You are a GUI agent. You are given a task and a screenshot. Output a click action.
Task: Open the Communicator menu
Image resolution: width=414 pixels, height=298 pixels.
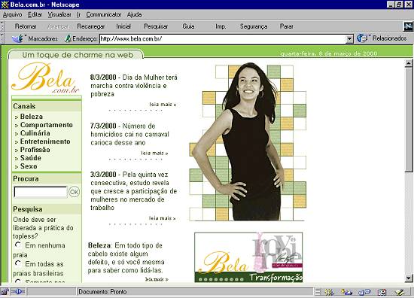click(x=104, y=14)
